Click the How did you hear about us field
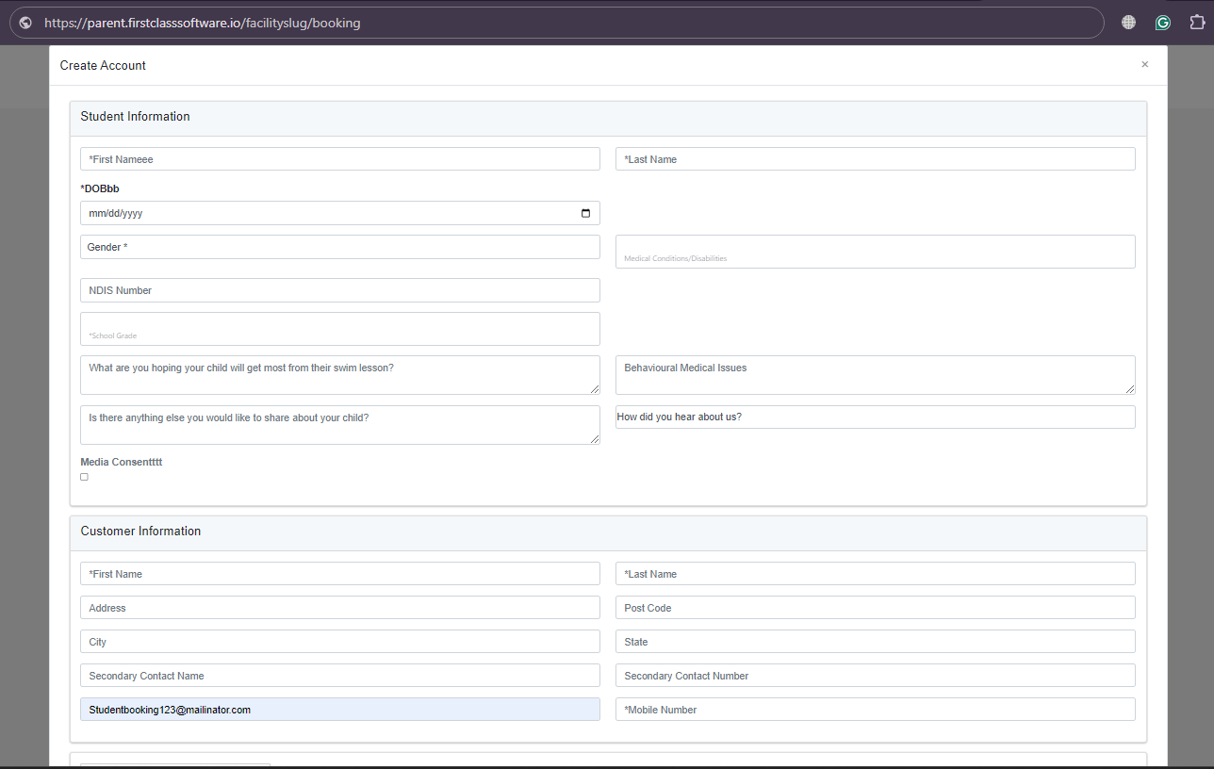Viewport: 1214px width, 769px height. tap(876, 417)
